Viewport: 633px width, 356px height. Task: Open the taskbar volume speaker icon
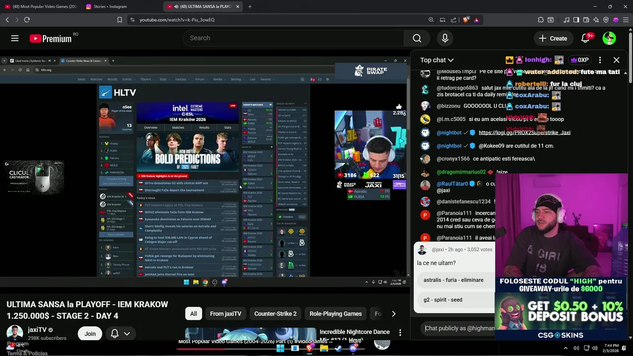(594, 348)
